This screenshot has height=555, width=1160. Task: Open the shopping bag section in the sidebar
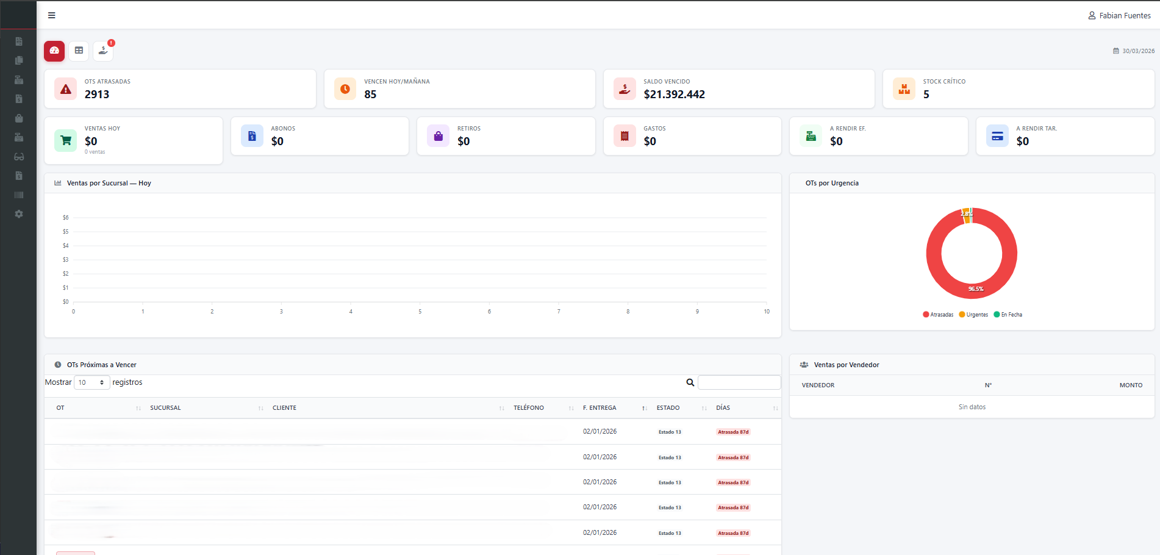[19, 118]
